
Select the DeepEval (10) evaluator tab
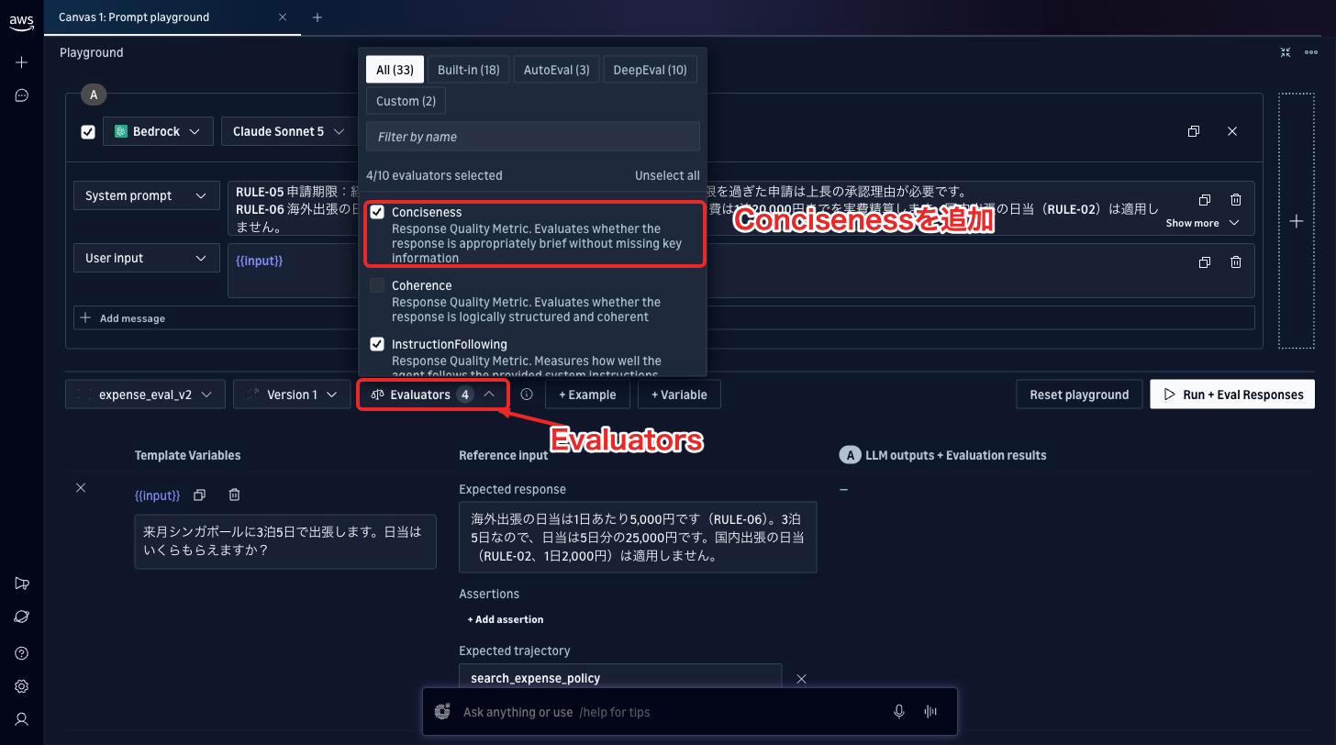[650, 70]
